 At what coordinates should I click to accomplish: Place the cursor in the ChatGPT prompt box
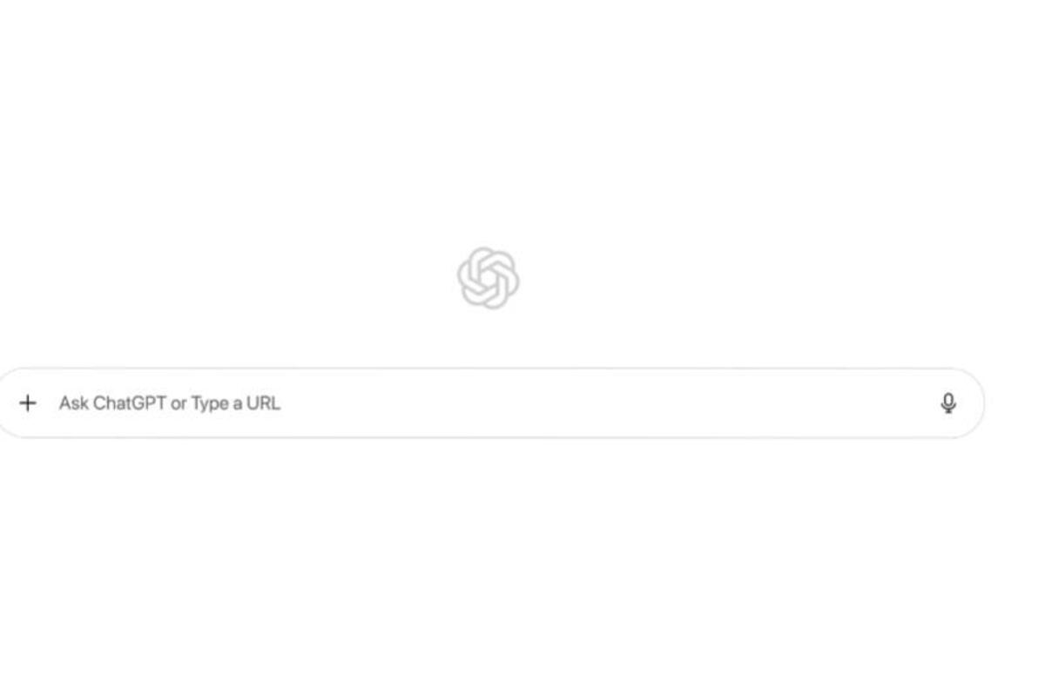(490, 403)
